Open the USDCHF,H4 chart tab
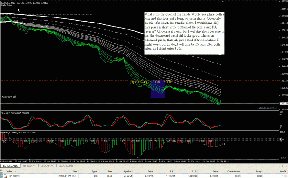Screen dimensions: 288x178 pyautogui.click(x=47, y=166)
